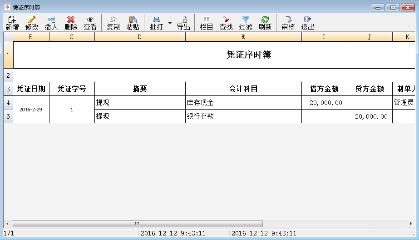The image size is (419, 240).
Task: Select row header 2
Action: [8, 75]
